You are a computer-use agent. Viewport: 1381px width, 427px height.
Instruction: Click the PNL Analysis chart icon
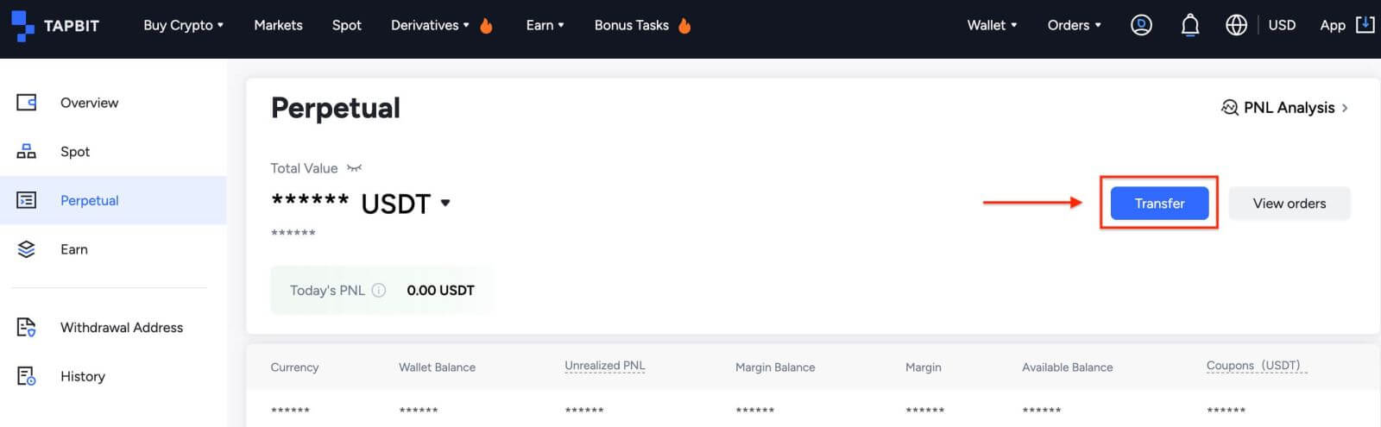1229,108
